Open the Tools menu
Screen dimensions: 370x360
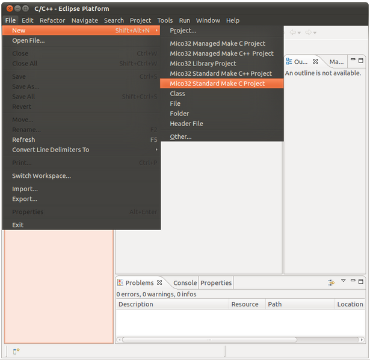click(165, 20)
